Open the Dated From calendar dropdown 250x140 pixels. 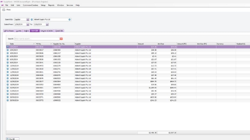28,24
